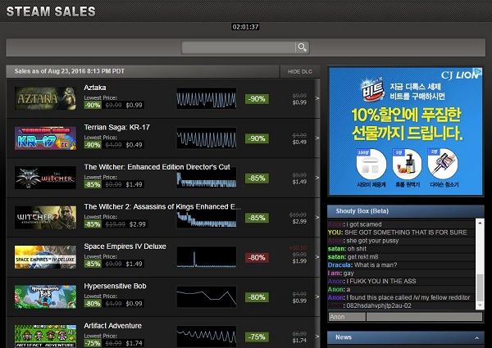
Task: Open the Aztaka game thumbnail
Action: click(x=45, y=98)
